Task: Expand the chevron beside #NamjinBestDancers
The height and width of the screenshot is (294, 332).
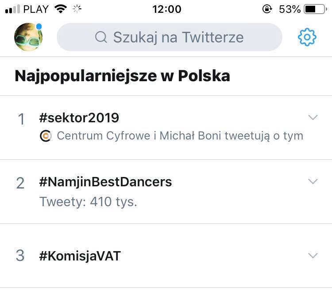Action: point(313,181)
